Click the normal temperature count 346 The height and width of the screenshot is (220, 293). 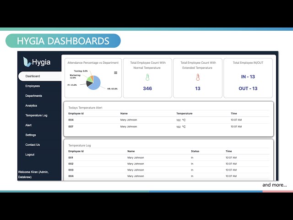coord(147,88)
